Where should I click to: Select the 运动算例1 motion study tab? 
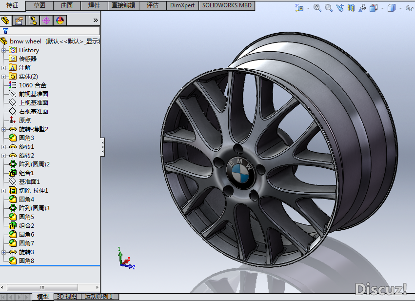coord(100,297)
